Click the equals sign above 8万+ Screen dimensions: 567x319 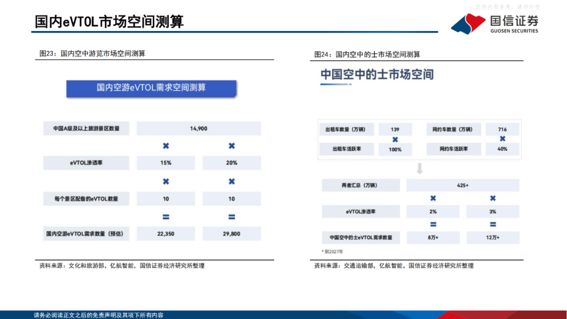pos(433,225)
